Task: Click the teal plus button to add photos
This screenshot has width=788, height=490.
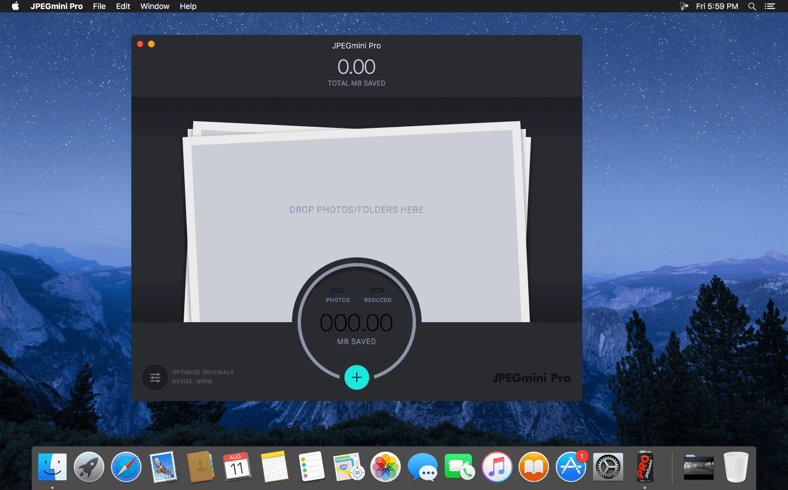Action: pos(356,377)
